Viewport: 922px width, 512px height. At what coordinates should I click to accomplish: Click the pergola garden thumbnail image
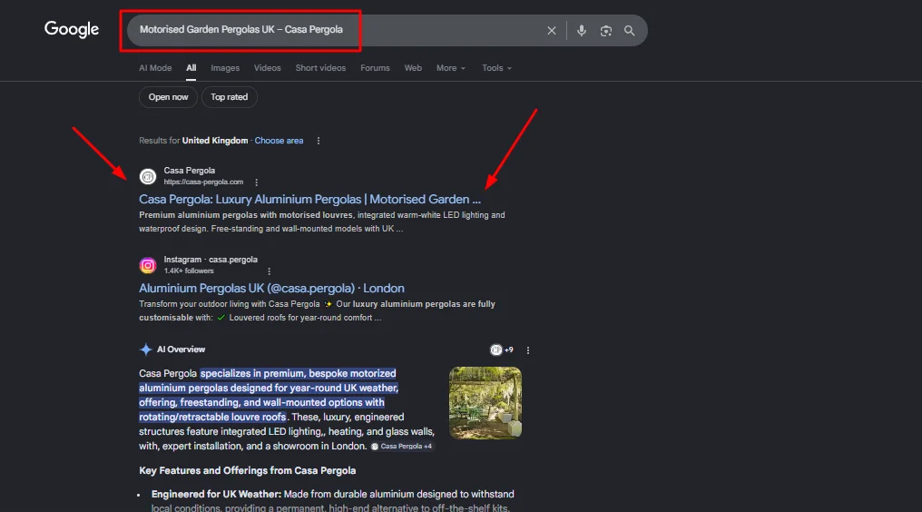coord(485,402)
